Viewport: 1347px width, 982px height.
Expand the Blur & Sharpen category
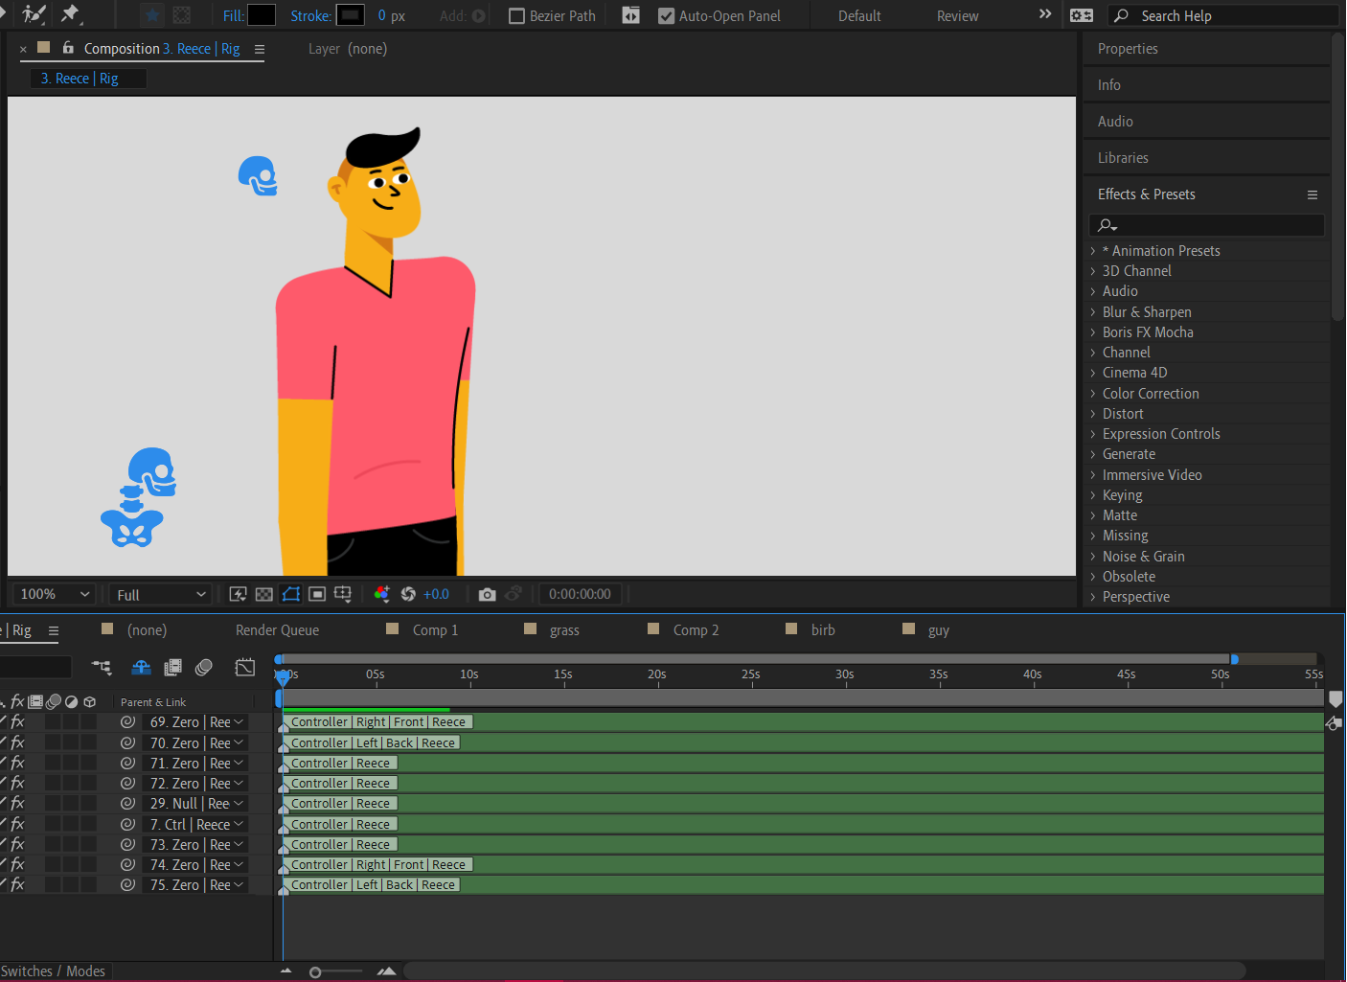coord(1092,312)
